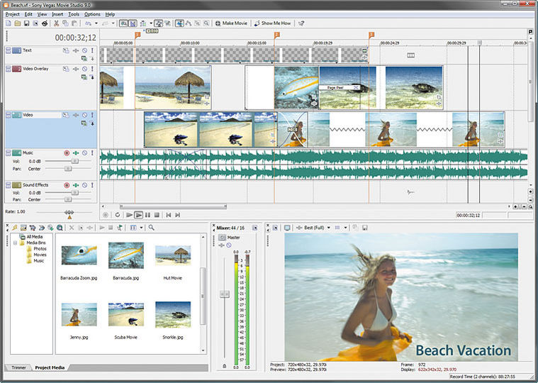Screen dimensions: 538x383
Task: Click the Save project icon in toolbar
Action: [x=26, y=23]
